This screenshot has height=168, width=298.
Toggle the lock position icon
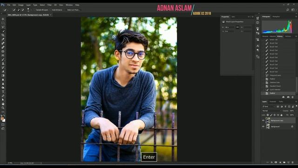274,115
